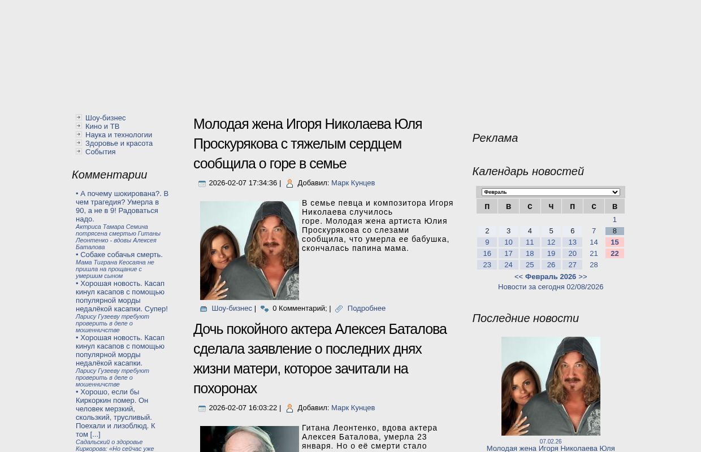Click the comments icon beside 0 Комментарий
The height and width of the screenshot is (452, 701).
point(264,309)
